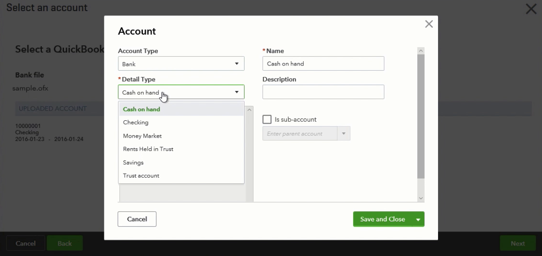Click the description list scroll up arrow

(x=249, y=110)
